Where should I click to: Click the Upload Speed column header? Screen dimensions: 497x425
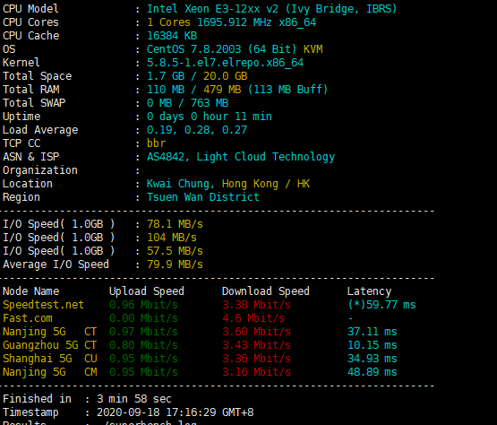tap(147, 291)
